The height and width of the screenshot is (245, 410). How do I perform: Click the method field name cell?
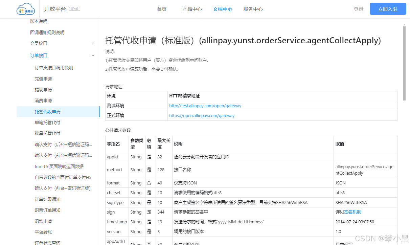point(117,170)
